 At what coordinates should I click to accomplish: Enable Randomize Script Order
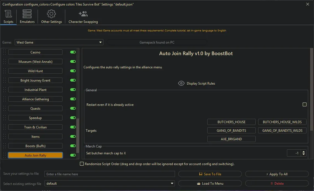(x=82, y=164)
